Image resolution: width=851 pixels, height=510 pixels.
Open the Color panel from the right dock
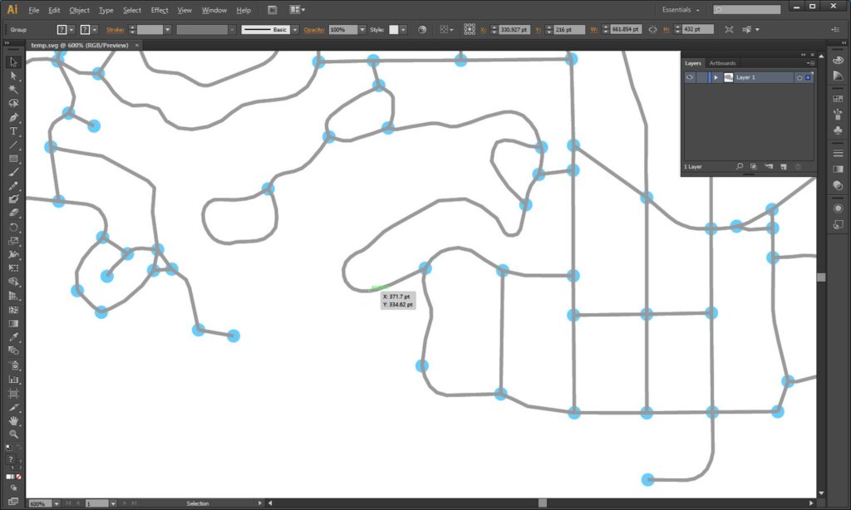(x=837, y=60)
